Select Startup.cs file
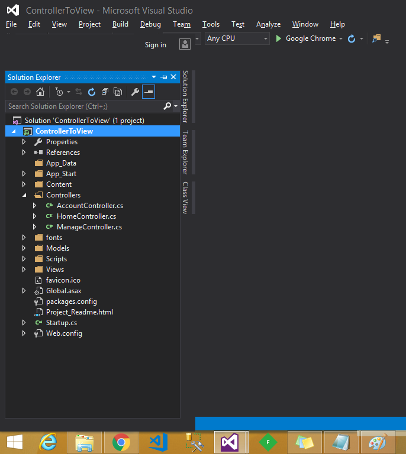Image resolution: width=406 pixels, height=454 pixels. [62, 323]
